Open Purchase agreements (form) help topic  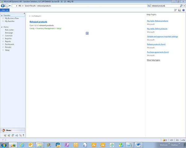click(158, 52)
